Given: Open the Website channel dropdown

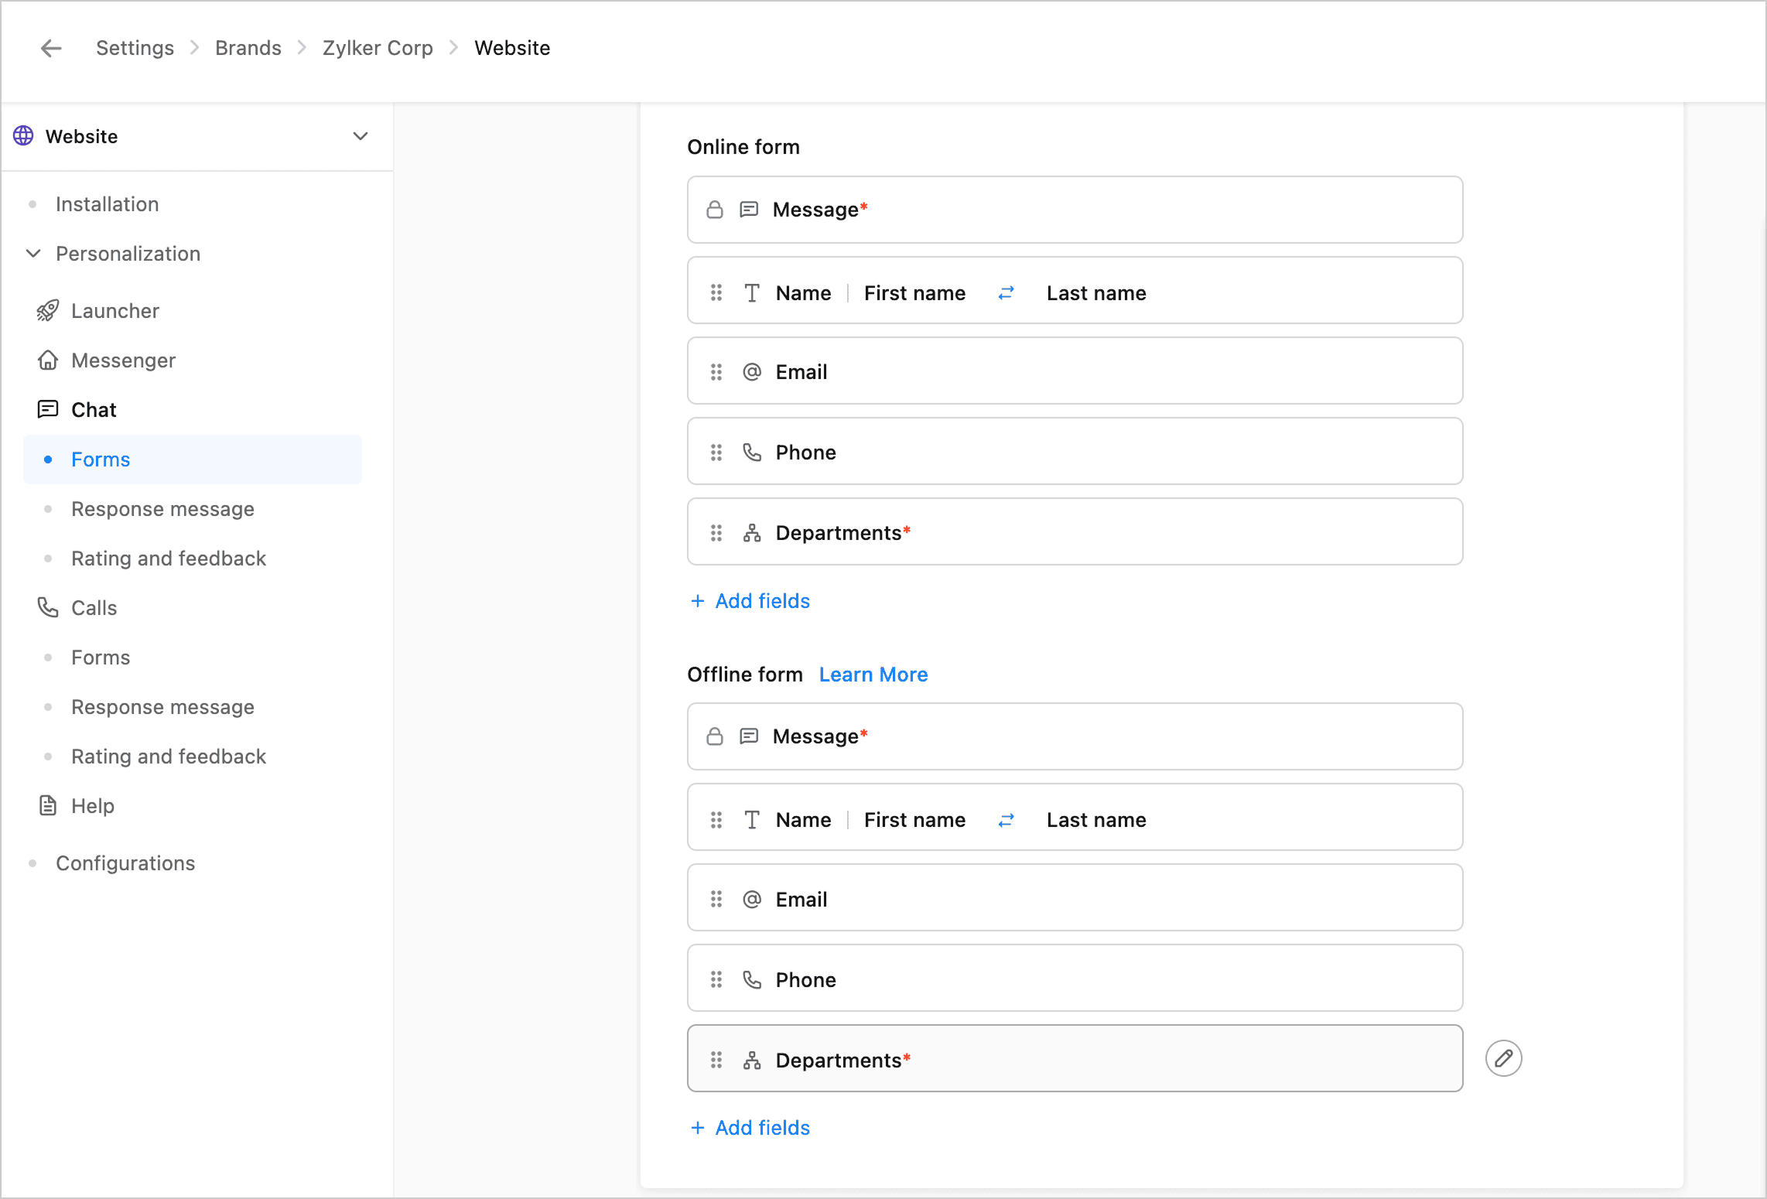Looking at the screenshot, I should click(360, 136).
